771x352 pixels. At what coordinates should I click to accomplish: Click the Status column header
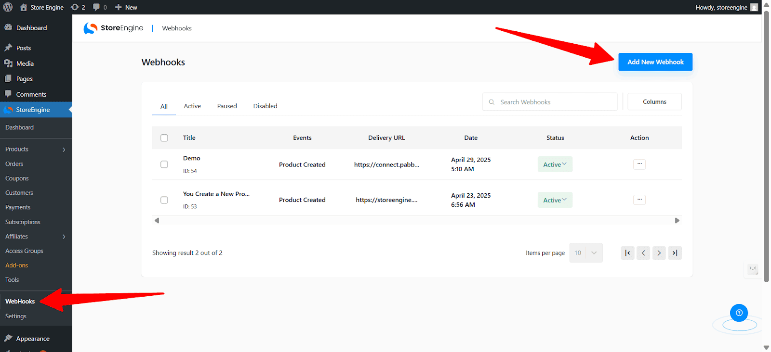(555, 138)
